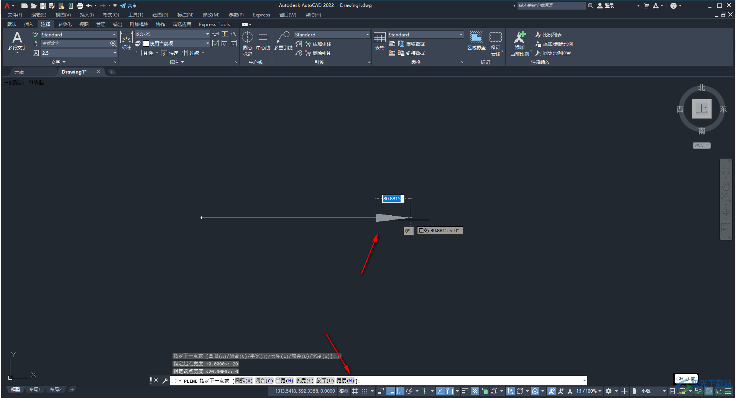
Task: Open the ISO-25 dimension style dropdown
Action: pyautogui.click(x=207, y=34)
